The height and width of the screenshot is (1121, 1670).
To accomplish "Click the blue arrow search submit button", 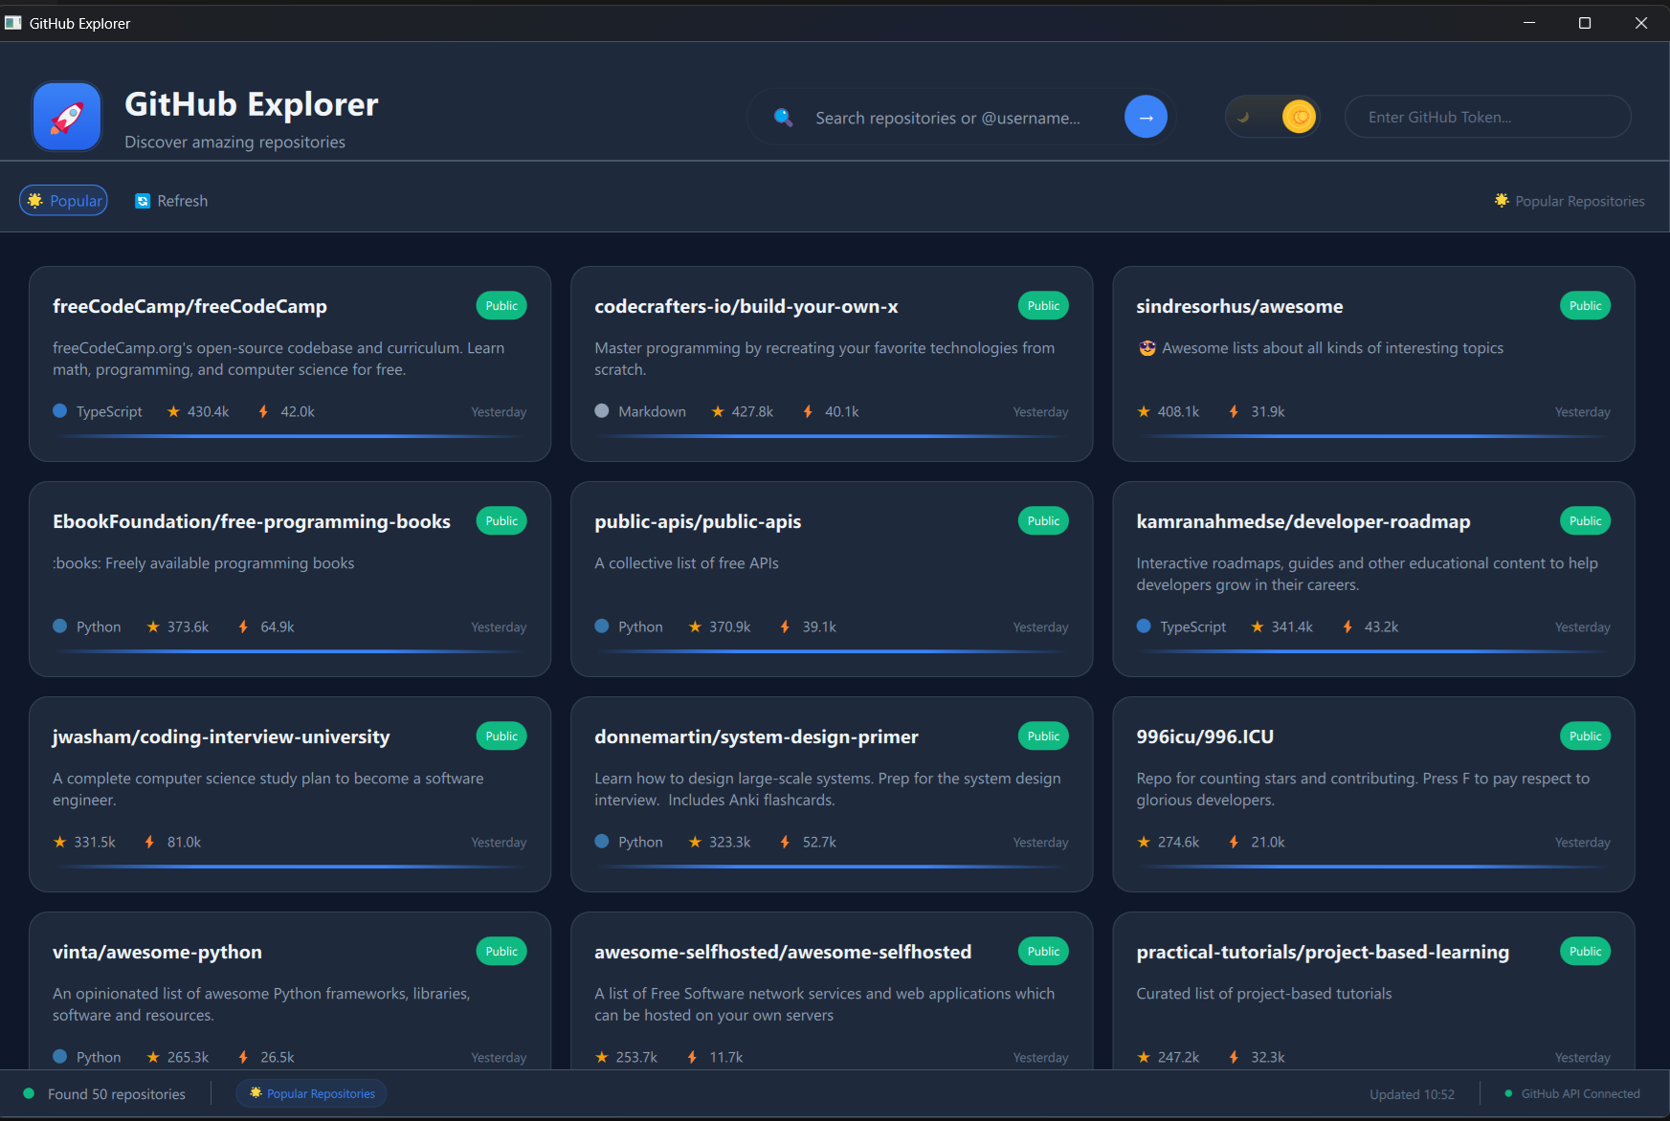I will point(1146,116).
